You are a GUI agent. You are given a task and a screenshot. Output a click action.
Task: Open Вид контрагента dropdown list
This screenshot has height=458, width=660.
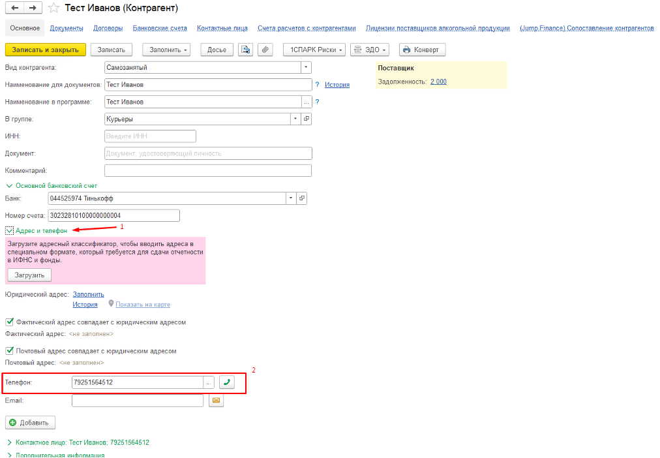click(306, 67)
